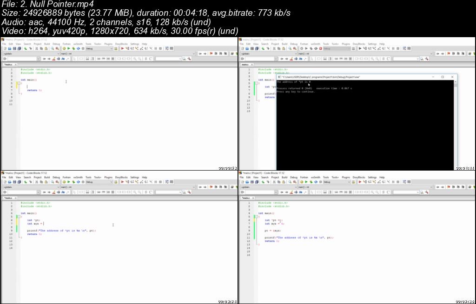Open the Help menu in bottom-right frame
The height and width of the screenshot is (304, 476).
pos(382,178)
